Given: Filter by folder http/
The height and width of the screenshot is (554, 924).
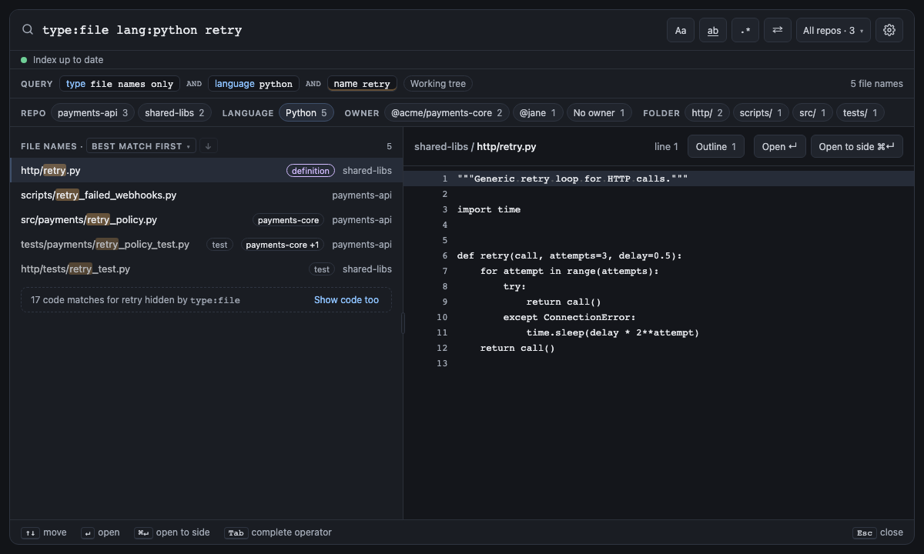Looking at the screenshot, I should click(707, 113).
